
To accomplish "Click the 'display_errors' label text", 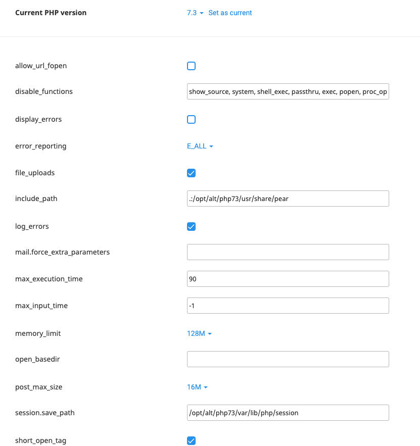I will tap(38, 119).
